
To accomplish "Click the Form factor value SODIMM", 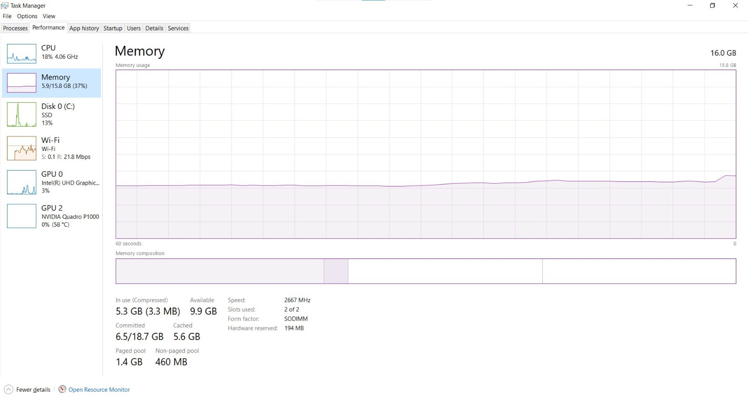I will click(x=296, y=319).
